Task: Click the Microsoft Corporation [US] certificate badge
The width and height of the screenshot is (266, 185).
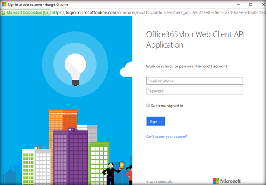Action: (26, 12)
